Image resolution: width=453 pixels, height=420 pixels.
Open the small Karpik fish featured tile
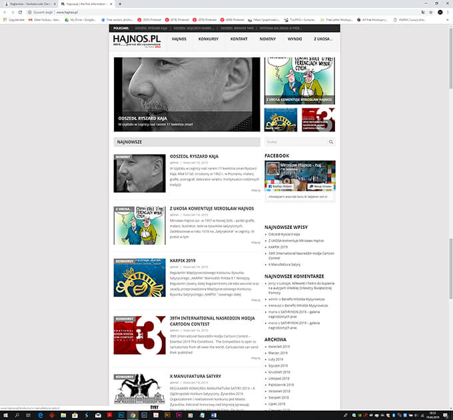click(x=280, y=120)
